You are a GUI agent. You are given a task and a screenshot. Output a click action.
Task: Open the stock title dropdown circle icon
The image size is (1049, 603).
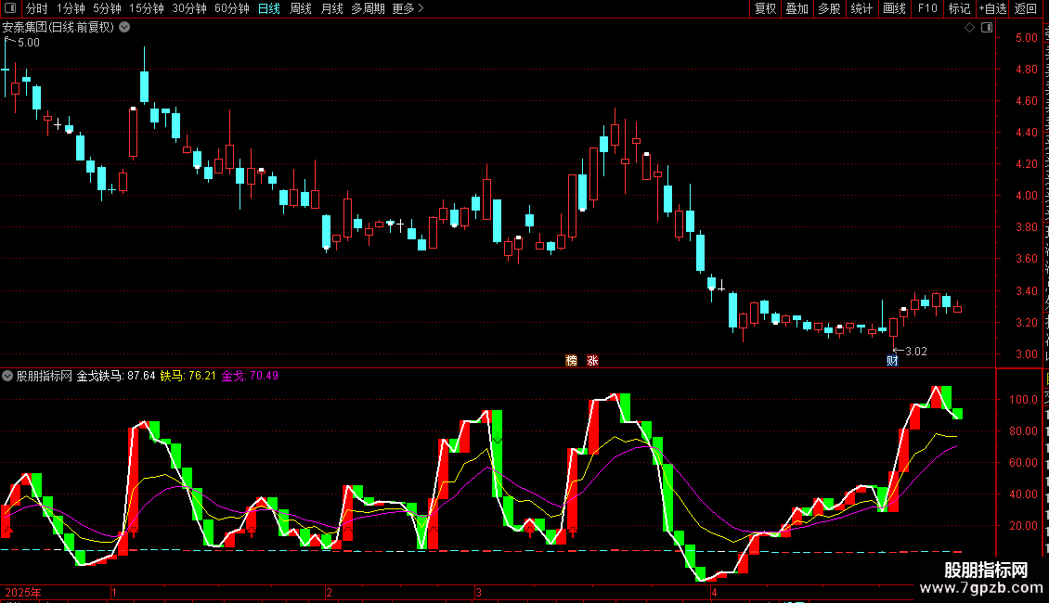[124, 28]
